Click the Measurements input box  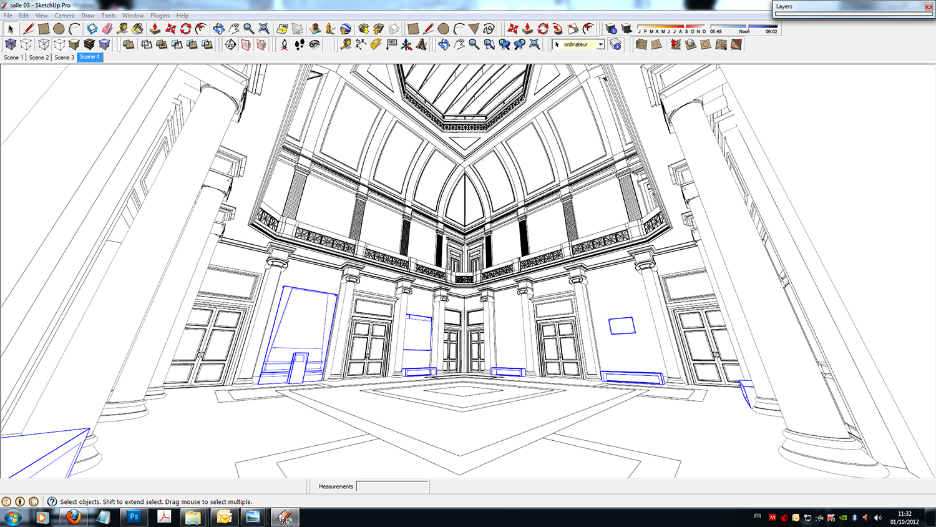coord(392,486)
